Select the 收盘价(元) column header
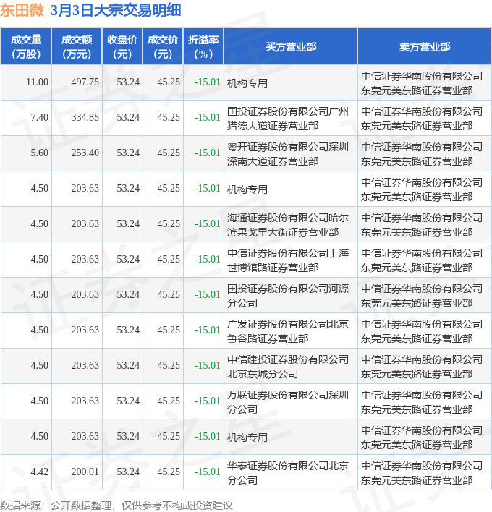 [122, 47]
